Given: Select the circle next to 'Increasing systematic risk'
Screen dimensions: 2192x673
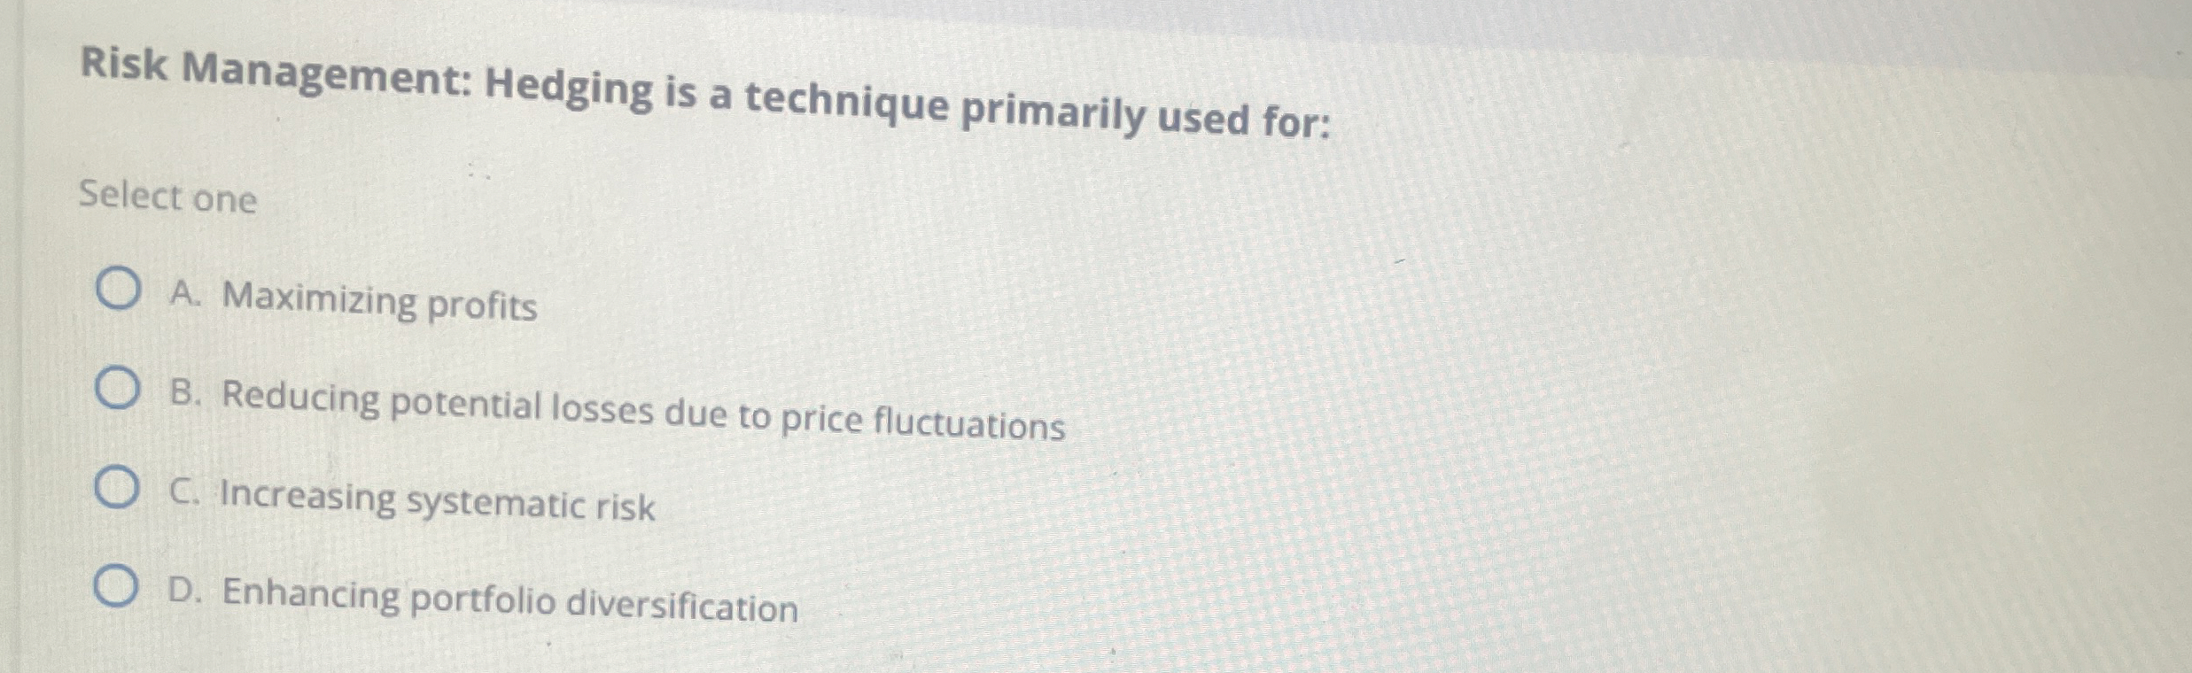Looking at the screenshot, I should [x=117, y=491].
